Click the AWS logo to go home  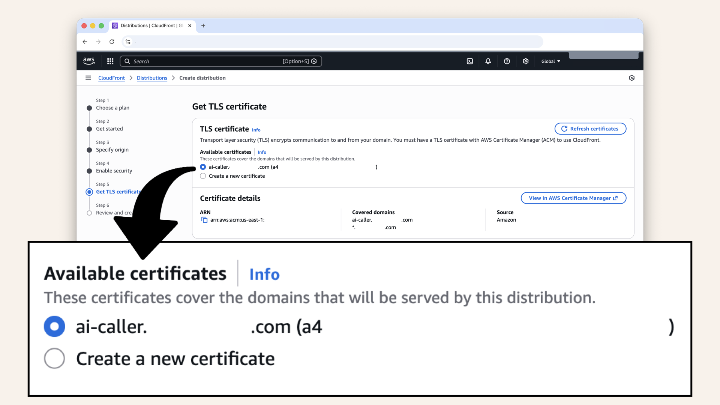pos(88,61)
